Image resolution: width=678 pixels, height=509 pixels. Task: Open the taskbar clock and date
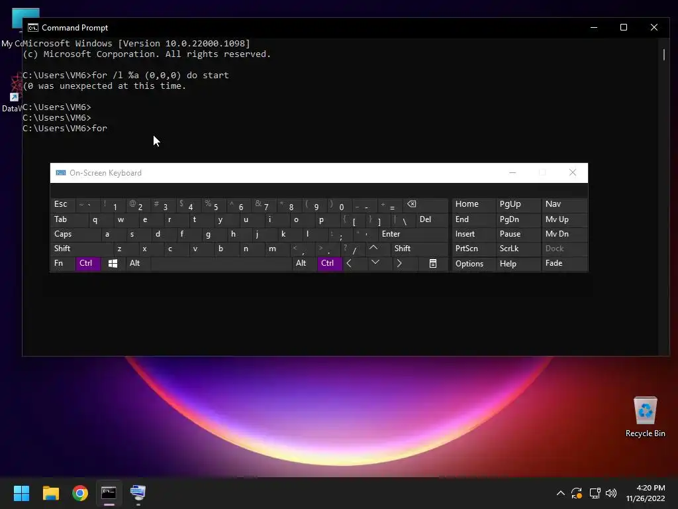coord(645,493)
